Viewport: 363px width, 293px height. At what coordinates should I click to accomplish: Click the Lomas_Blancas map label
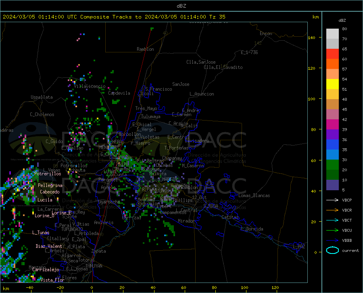pyautogui.click(x=254, y=195)
